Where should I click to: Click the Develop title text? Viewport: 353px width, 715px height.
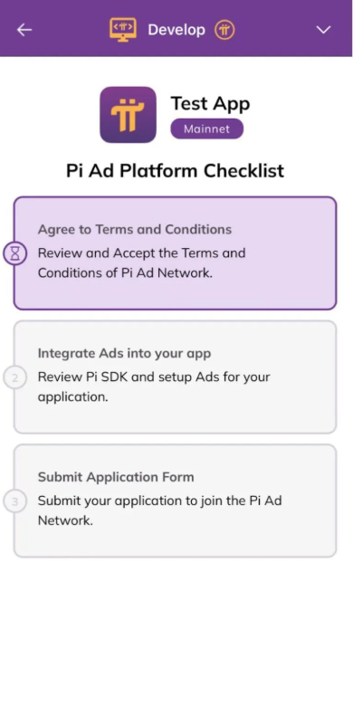pos(176,30)
